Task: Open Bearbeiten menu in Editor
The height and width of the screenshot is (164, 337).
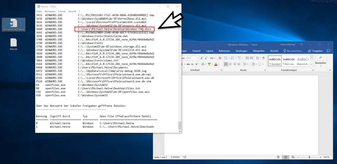Action: click(50, 12)
